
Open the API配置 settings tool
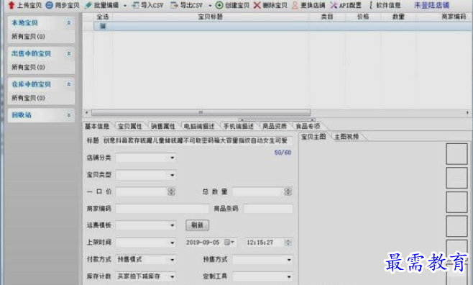coord(346,5)
